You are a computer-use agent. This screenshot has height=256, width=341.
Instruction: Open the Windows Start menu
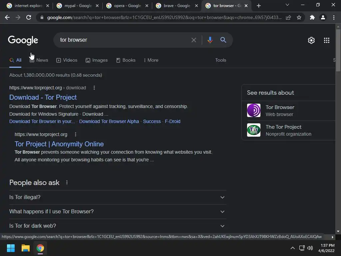point(11,248)
